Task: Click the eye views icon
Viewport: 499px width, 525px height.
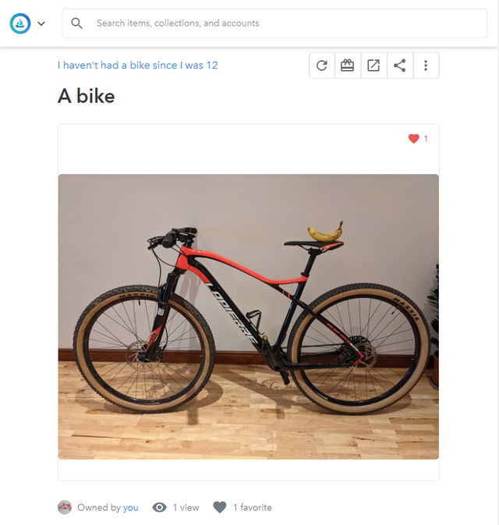Action: [x=159, y=507]
